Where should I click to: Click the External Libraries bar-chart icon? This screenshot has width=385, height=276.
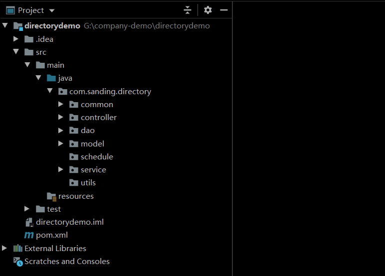17,248
